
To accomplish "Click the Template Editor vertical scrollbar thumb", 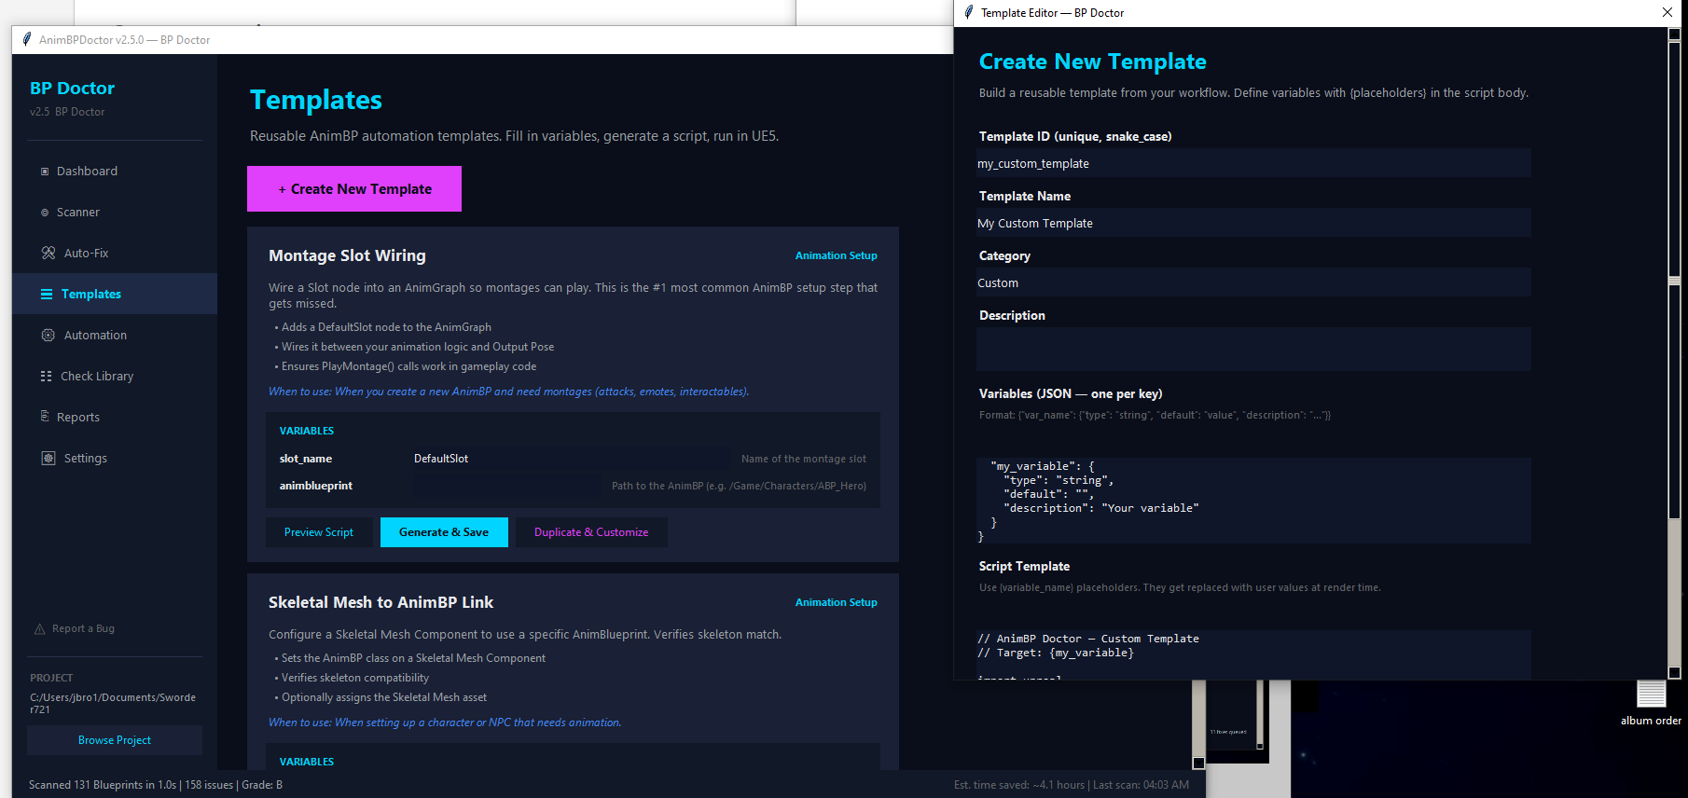I will tap(1674, 280).
